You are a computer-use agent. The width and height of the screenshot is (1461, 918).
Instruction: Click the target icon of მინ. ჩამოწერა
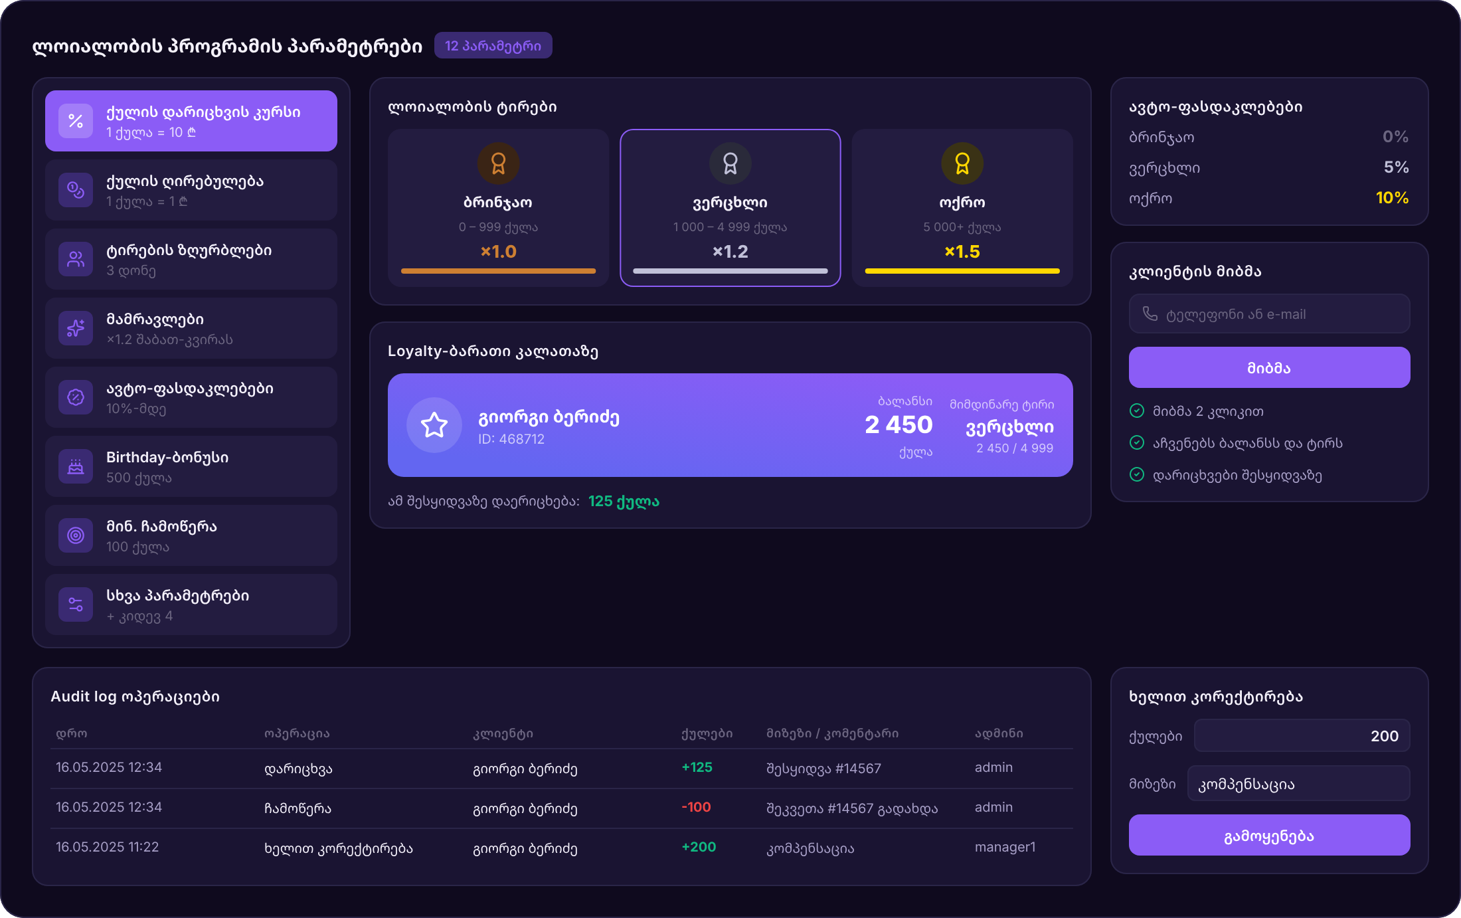76,535
